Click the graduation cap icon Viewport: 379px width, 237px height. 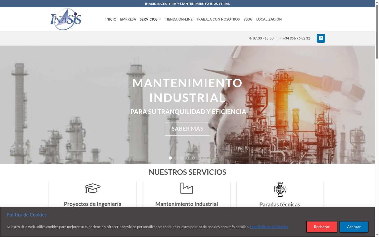click(93, 188)
